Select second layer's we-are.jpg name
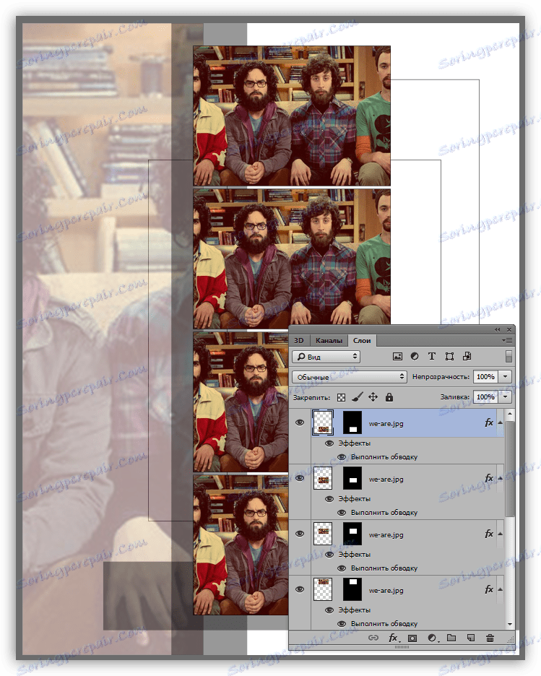 (386, 479)
